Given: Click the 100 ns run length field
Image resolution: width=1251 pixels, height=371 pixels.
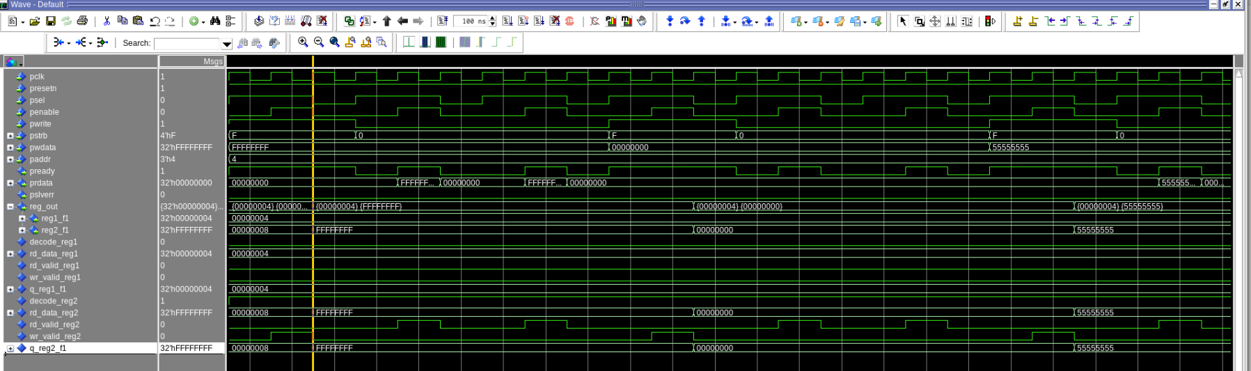Looking at the screenshot, I should [471, 22].
